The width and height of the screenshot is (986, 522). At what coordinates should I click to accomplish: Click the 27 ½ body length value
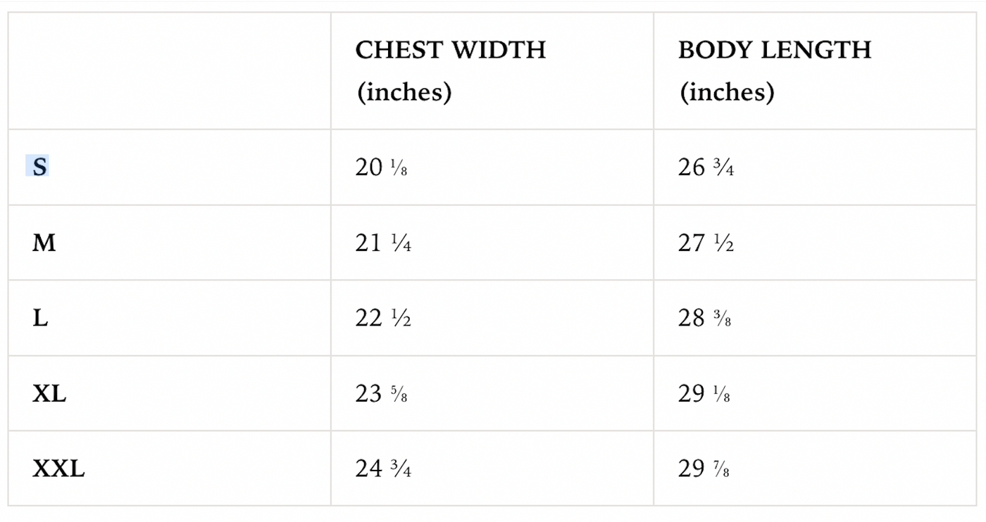(706, 243)
